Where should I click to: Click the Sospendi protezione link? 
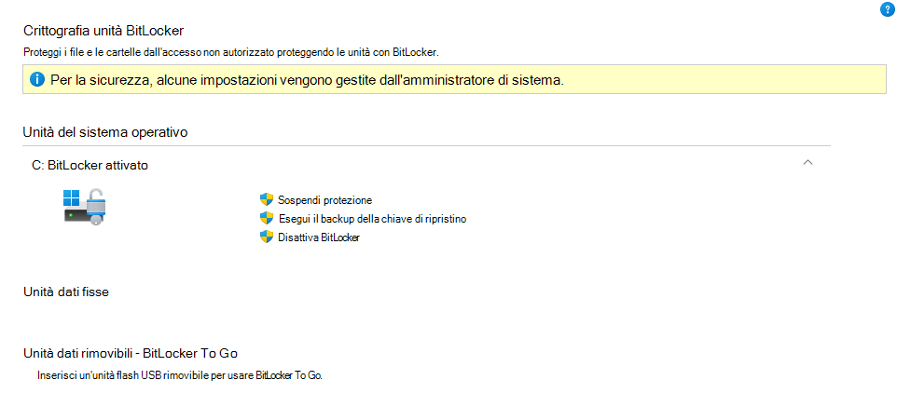[x=324, y=200]
